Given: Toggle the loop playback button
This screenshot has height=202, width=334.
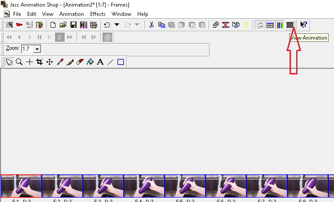Looking at the screenshot, I should click(x=107, y=37).
